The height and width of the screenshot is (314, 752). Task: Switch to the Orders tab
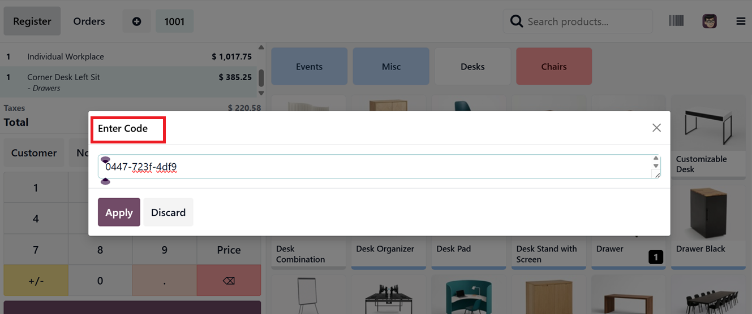[x=89, y=21]
